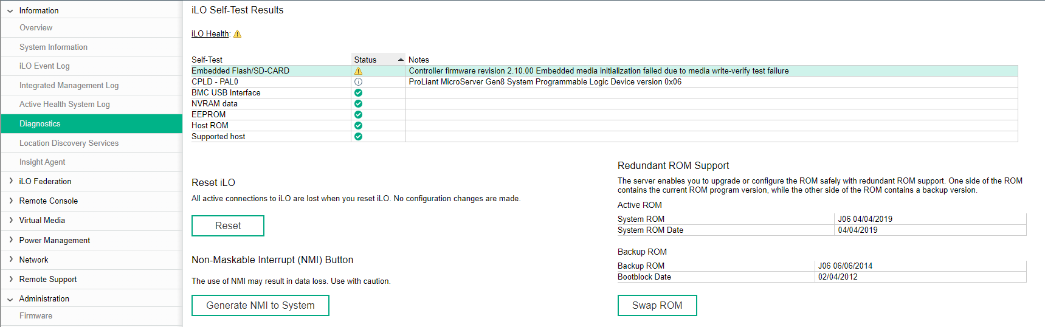Screen dimensions: 1045x327
Task: Select Firmware under Administration
Action: point(36,315)
